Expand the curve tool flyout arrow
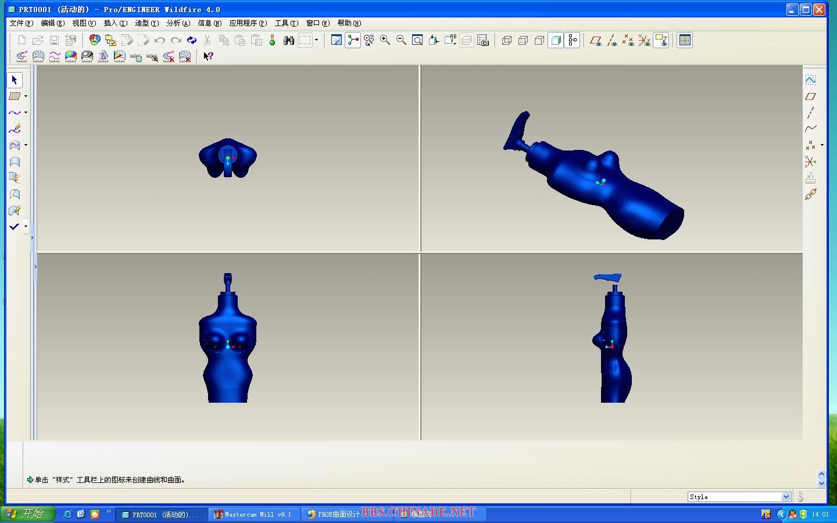 click(x=26, y=113)
